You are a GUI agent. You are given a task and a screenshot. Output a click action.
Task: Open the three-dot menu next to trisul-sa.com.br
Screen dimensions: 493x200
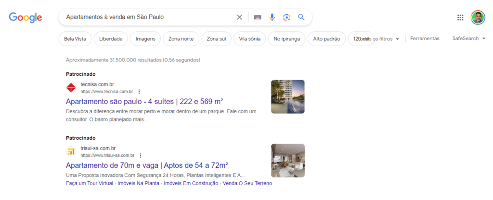click(x=141, y=155)
